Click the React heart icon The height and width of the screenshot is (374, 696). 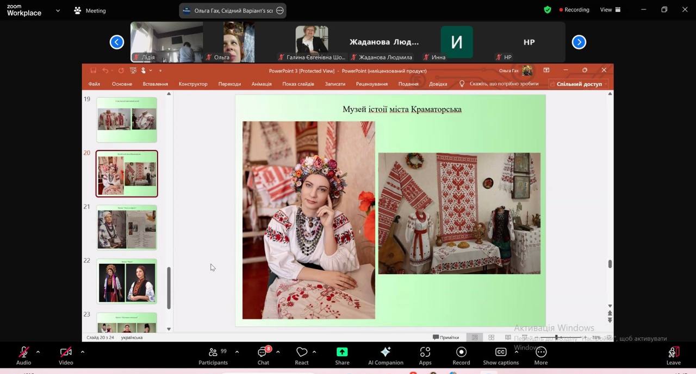302,352
